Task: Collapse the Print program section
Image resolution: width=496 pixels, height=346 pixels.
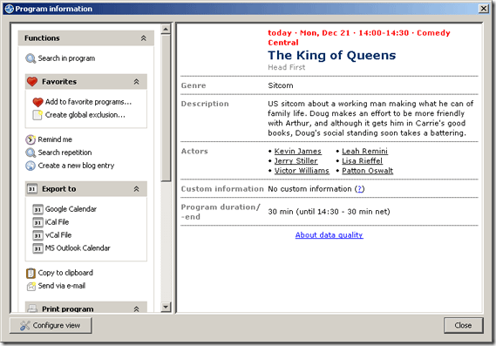Action: [136, 309]
